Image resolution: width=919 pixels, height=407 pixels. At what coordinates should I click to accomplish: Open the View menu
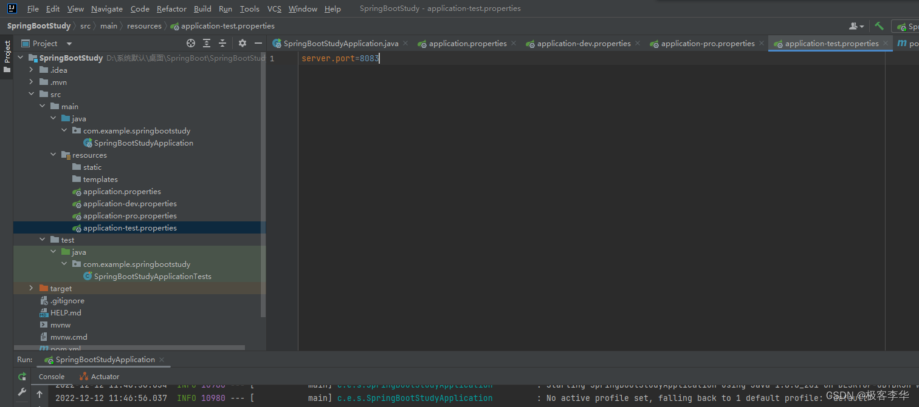click(75, 9)
